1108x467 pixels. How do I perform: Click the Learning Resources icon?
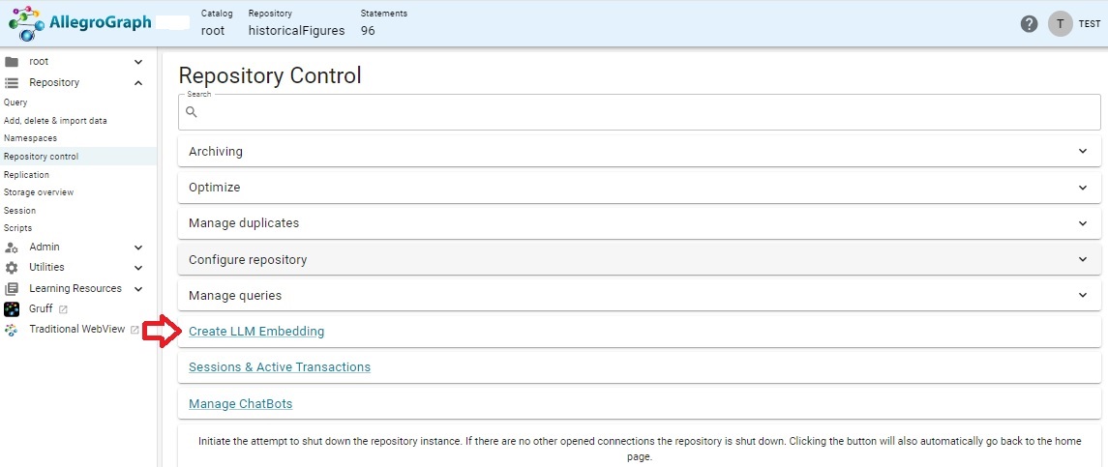pos(12,289)
